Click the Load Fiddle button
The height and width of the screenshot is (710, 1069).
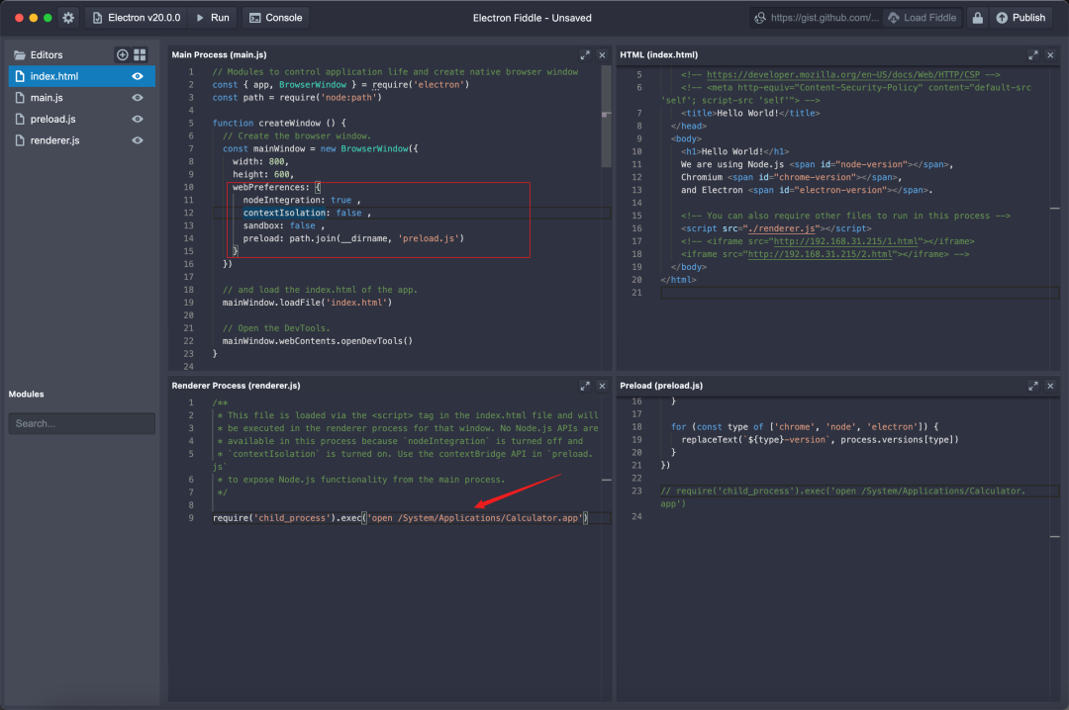point(923,18)
